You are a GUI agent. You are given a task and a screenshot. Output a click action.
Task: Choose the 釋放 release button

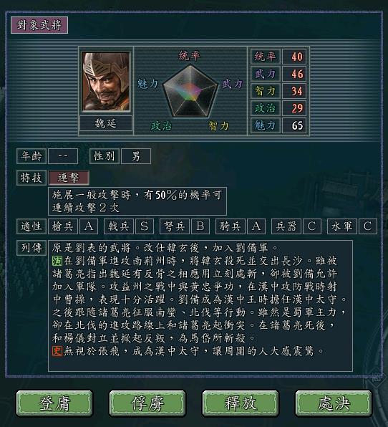(x=241, y=403)
